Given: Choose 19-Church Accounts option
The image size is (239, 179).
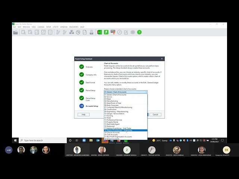Looking at the screenshot, I should pyautogui.click(x=126, y=133).
